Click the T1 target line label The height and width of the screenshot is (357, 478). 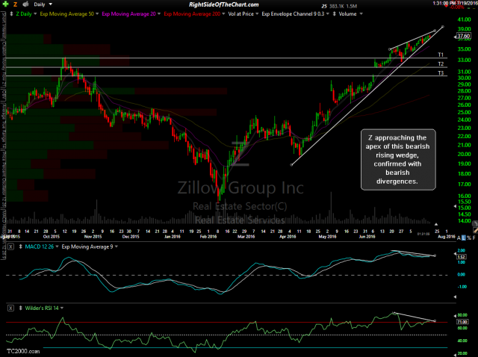coord(441,55)
